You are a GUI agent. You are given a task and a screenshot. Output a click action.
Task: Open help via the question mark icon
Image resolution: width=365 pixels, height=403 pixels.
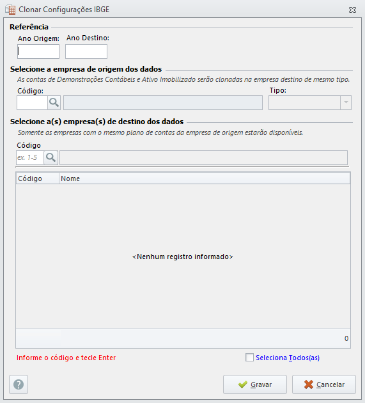pos(19,384)
